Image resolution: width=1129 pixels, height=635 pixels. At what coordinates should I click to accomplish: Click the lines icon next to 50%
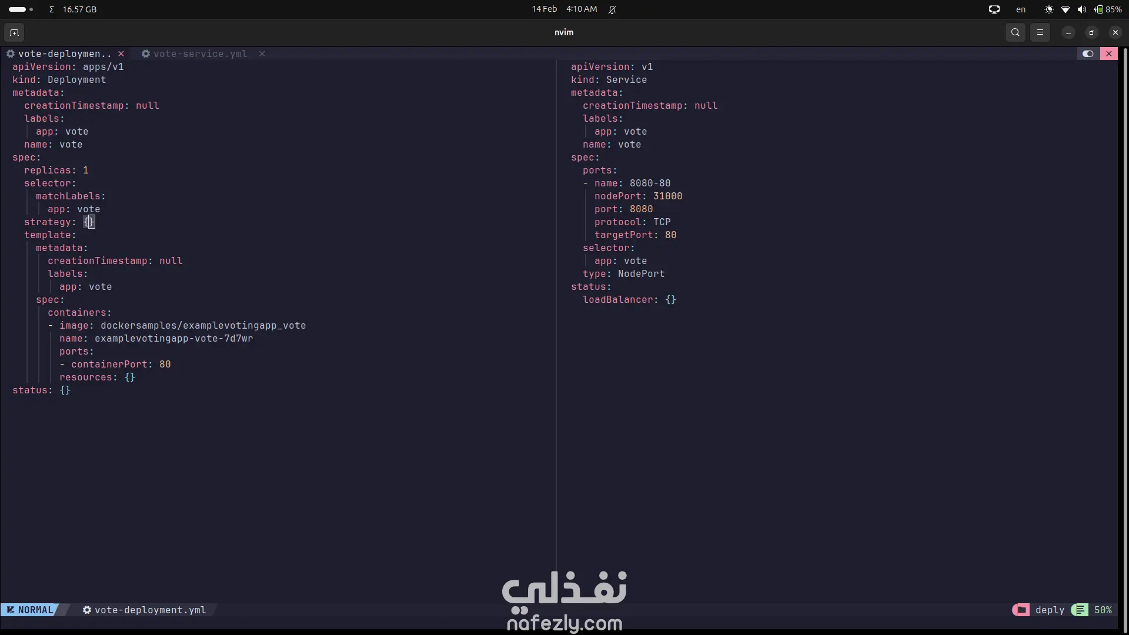click(x=1080, y=610)
